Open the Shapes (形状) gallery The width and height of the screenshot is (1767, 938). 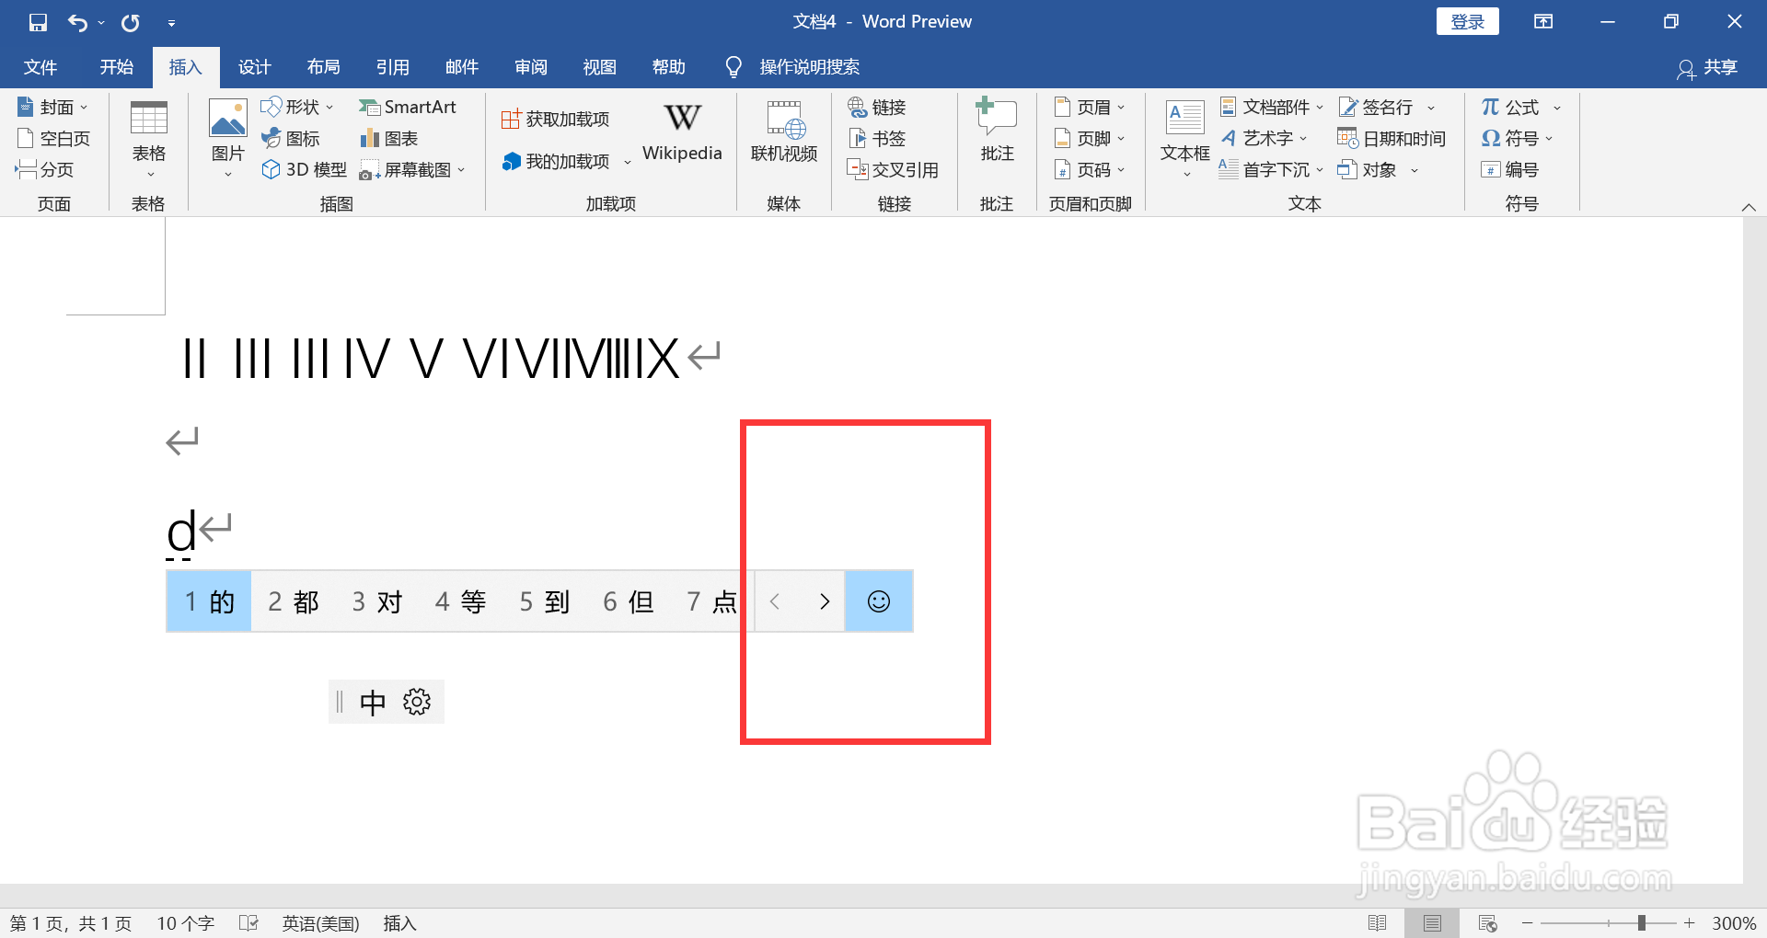[296, 107]
